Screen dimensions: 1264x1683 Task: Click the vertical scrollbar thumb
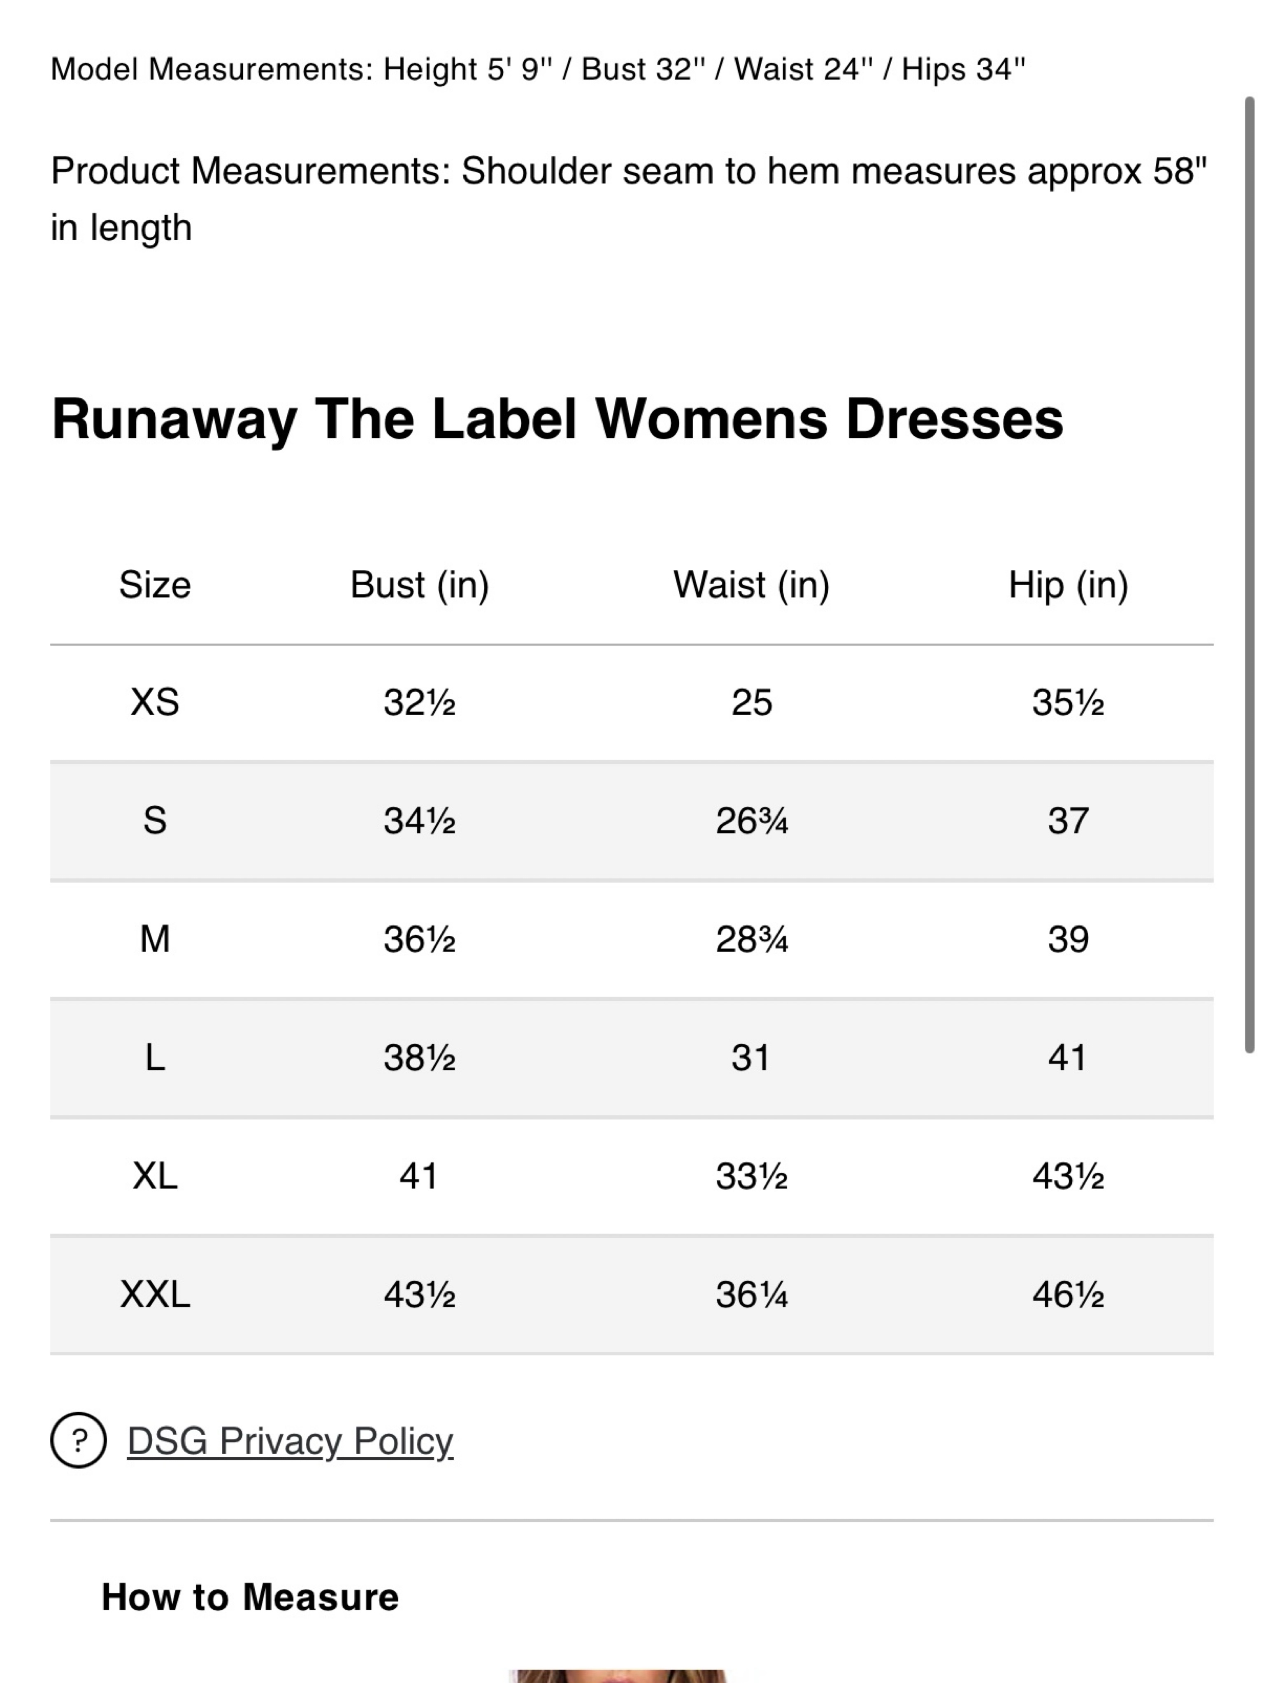pyautogui.click(x=1249, y=574)
